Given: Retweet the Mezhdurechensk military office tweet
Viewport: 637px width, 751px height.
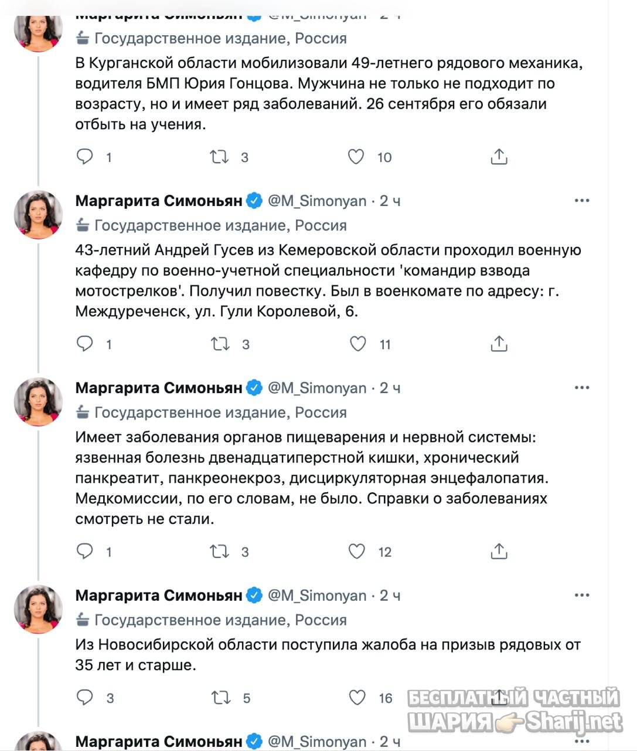Looking at the screenshot, I should (x=220, y=344).
